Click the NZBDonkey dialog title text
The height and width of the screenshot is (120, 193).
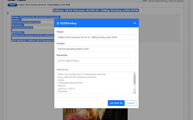click(68, 23)
